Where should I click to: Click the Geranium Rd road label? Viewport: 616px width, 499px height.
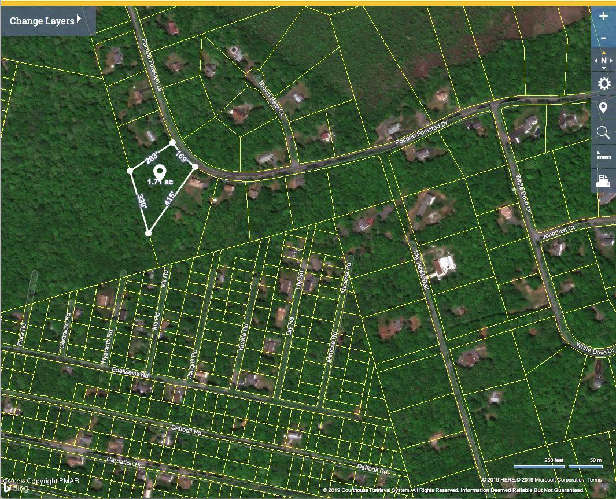[65, 331]
